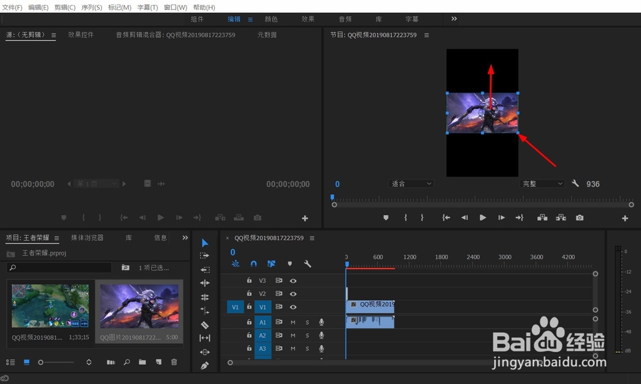Toggle V3 track output eye
Image resolution: width=641 pixels, height=384 pixels.
click(x=293, y=281)
